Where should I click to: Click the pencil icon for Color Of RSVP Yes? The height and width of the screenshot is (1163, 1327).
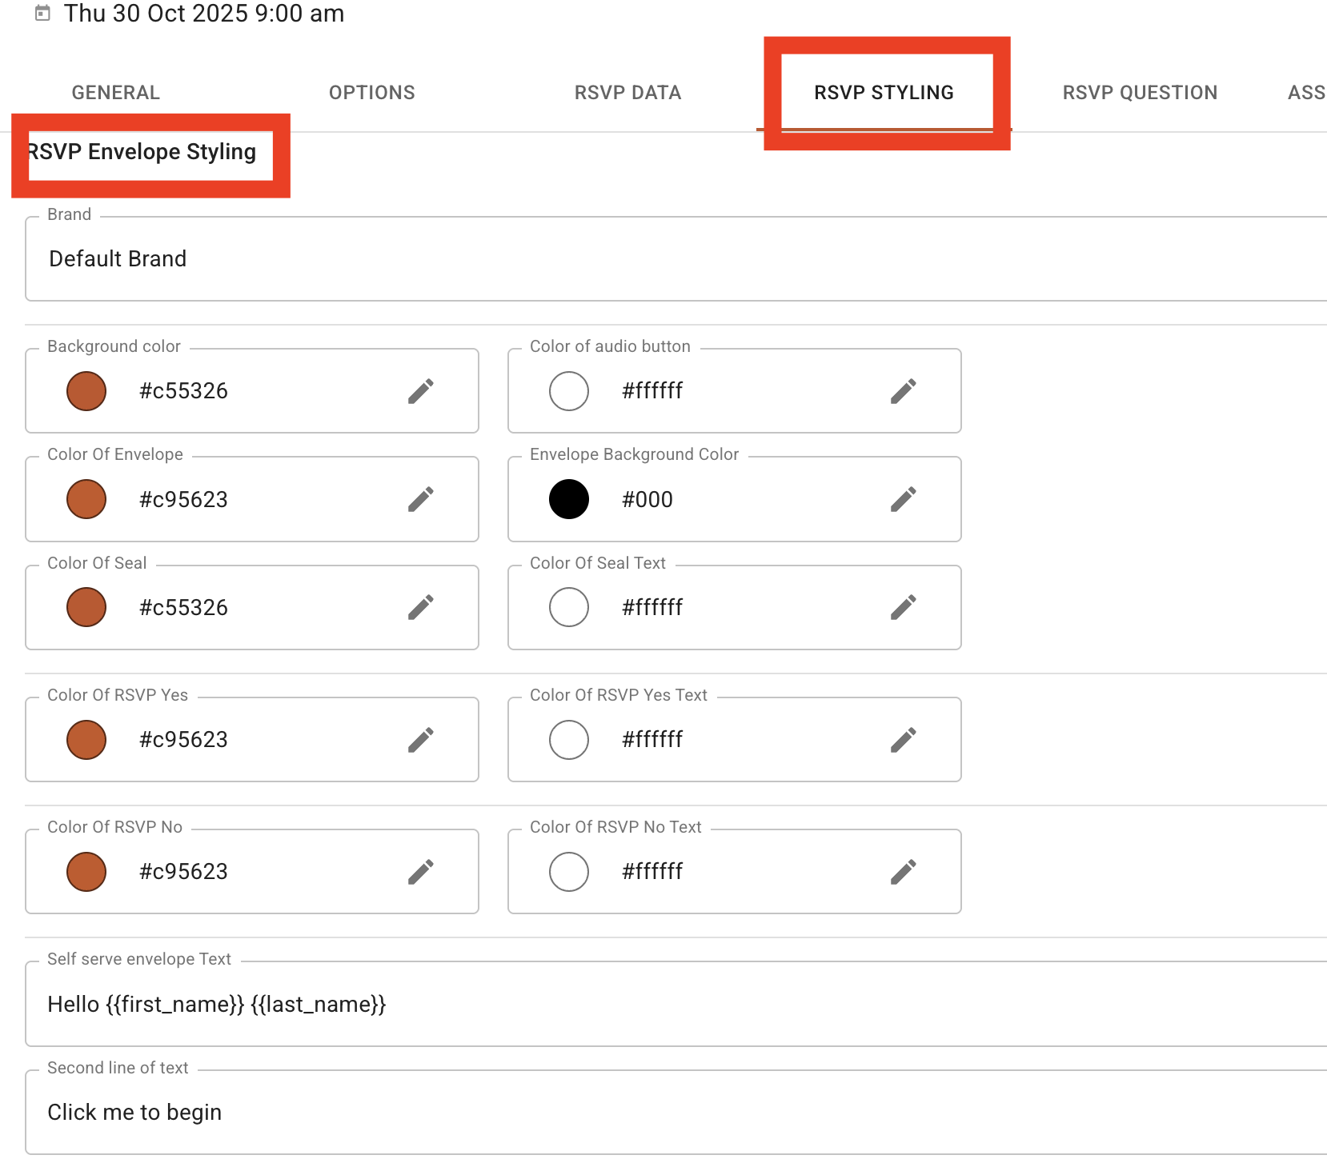coord(420,740)
